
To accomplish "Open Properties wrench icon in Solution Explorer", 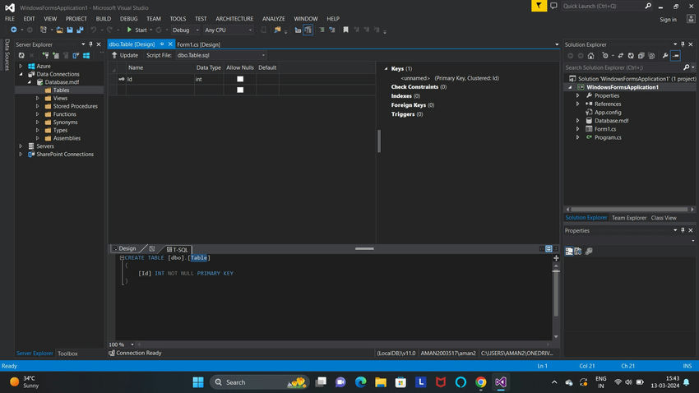I will pos(664,56).
